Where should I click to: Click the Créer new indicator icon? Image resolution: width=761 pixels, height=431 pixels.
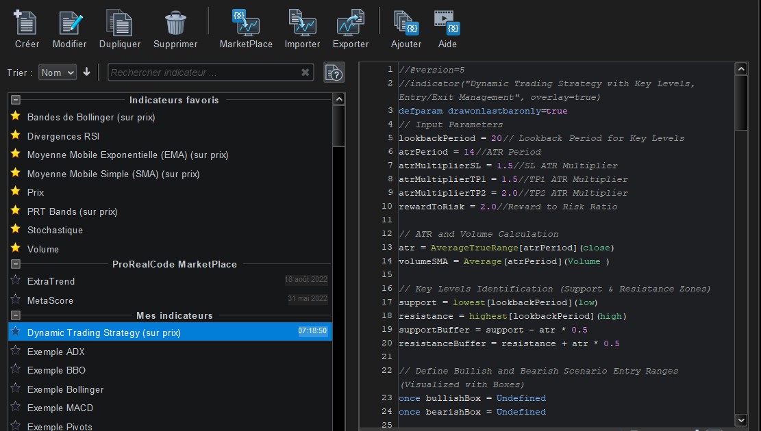(x=27, y=24)
